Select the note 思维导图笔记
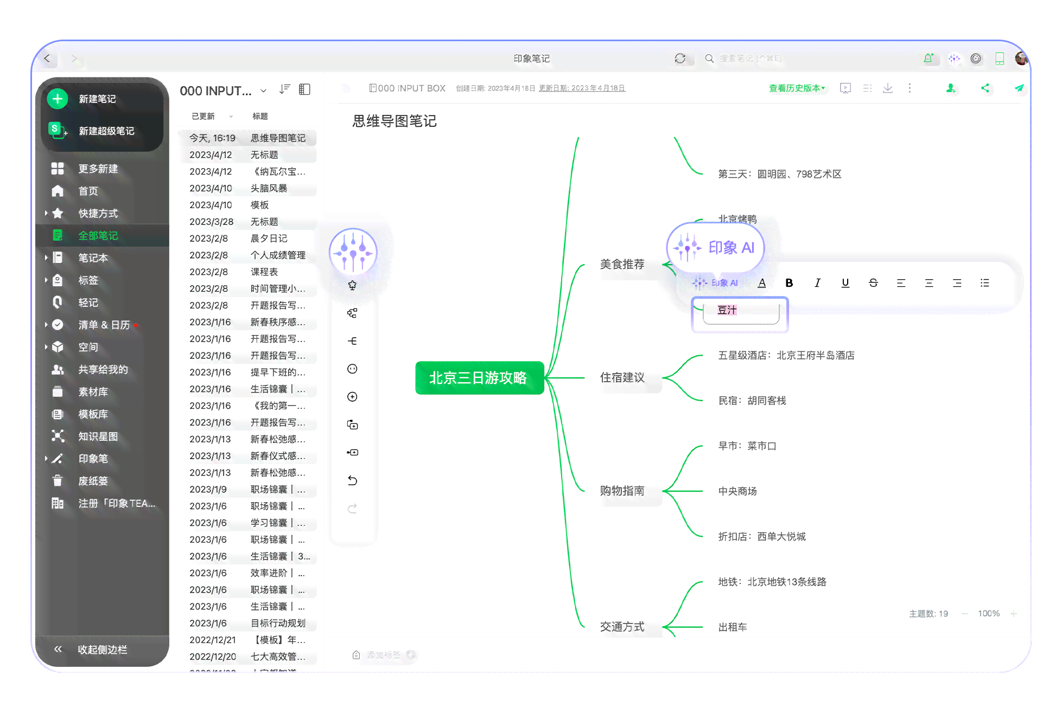This screenshot has width=1062, height=713. pyautogui.click(x=248, y=138)
